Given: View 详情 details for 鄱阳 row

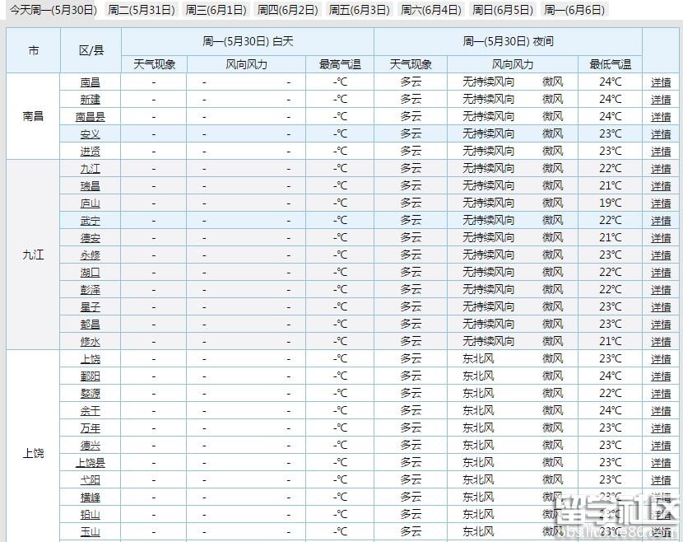Looking at the screenshot, I should click(661, 376).
